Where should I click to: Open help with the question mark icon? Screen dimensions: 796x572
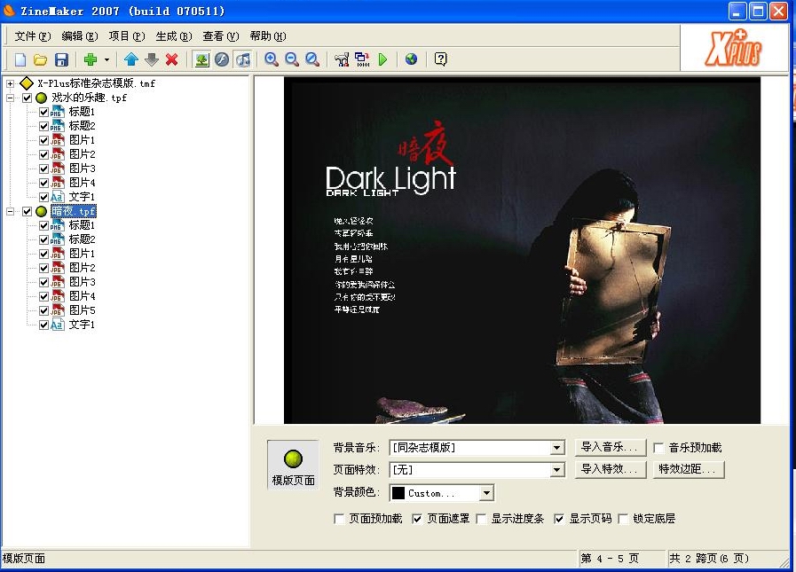click(441, 60)
